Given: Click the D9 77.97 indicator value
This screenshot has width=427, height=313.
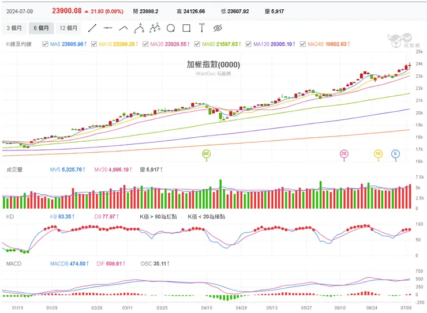Looking at the screenshot, I should (x=107, y=217).
